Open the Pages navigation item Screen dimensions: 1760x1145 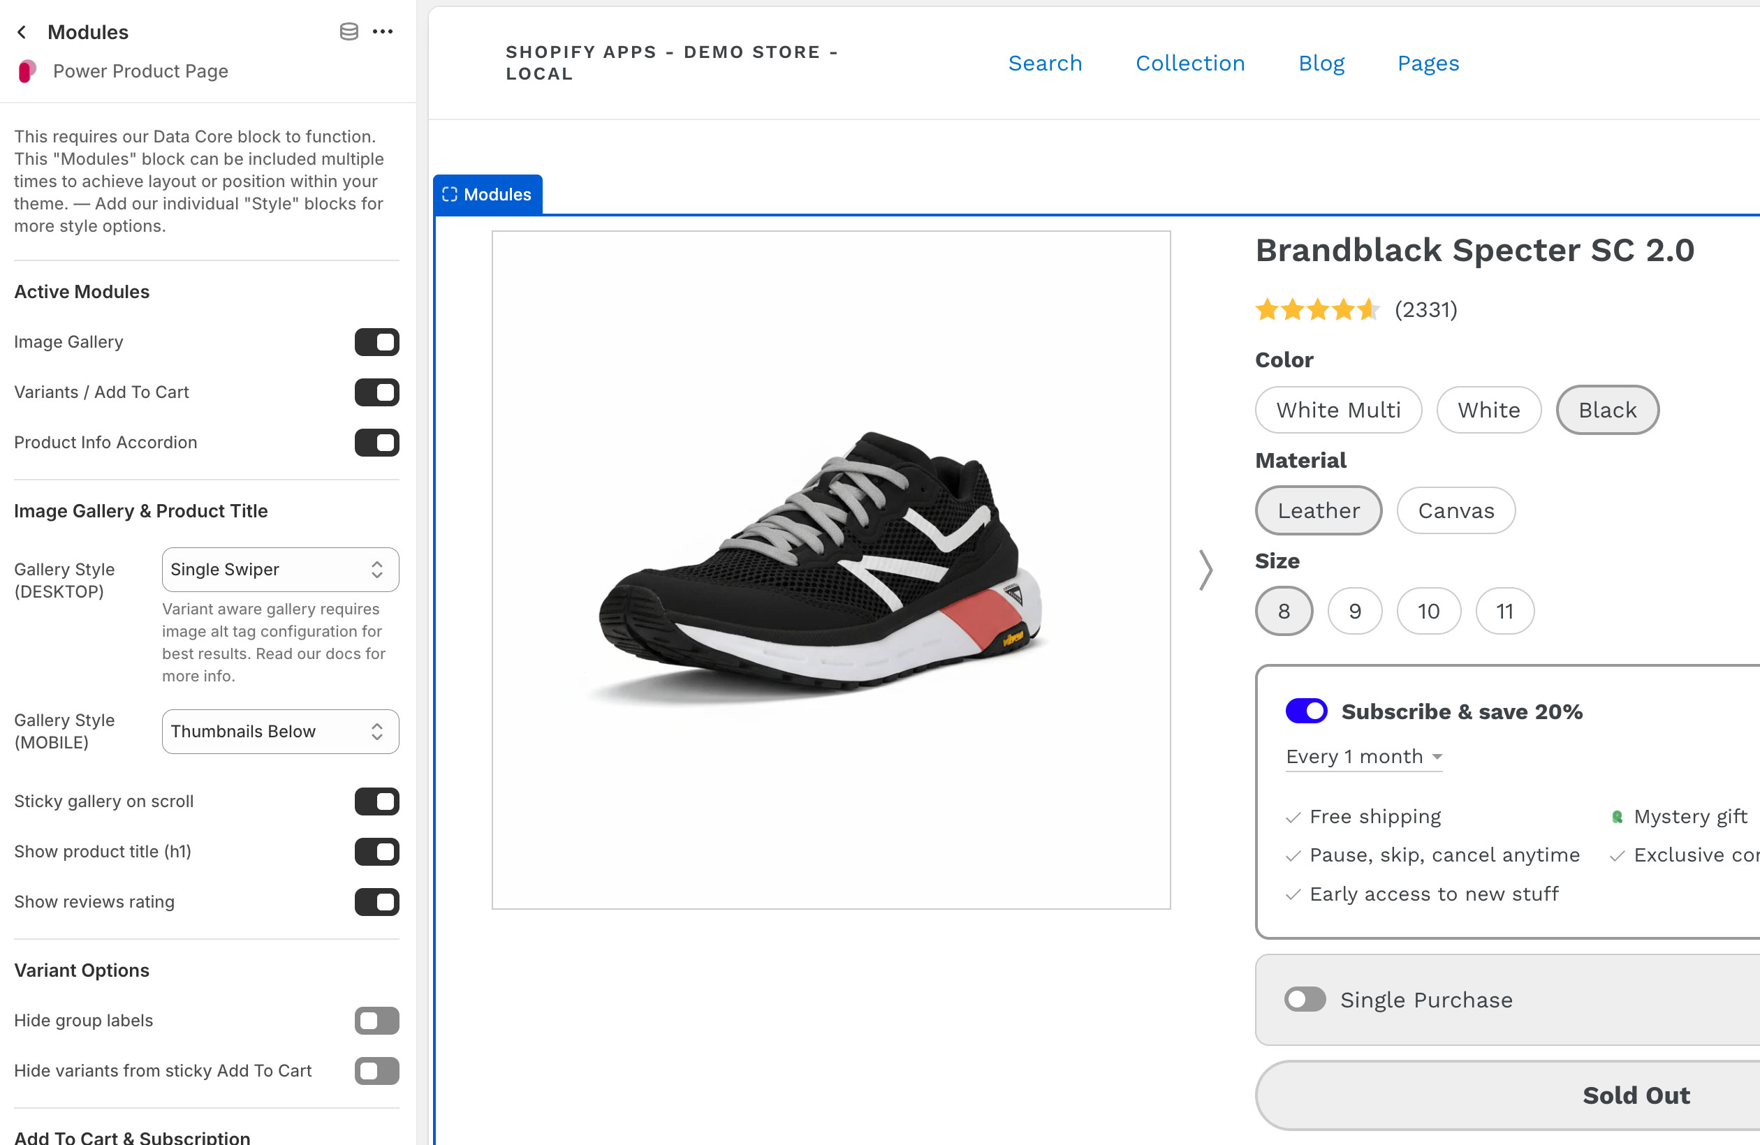1428,63
